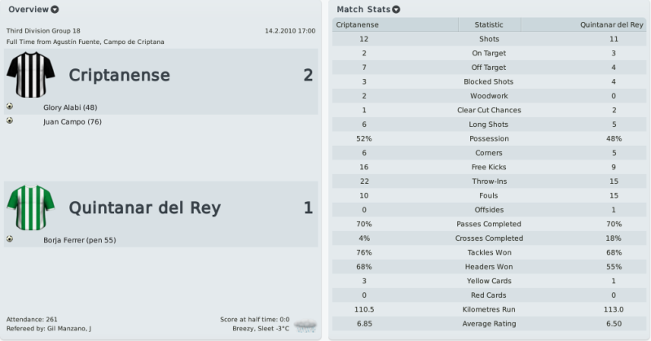Select the Possession statistic row
Screen dimensions: 651x341
click(489, 138)
